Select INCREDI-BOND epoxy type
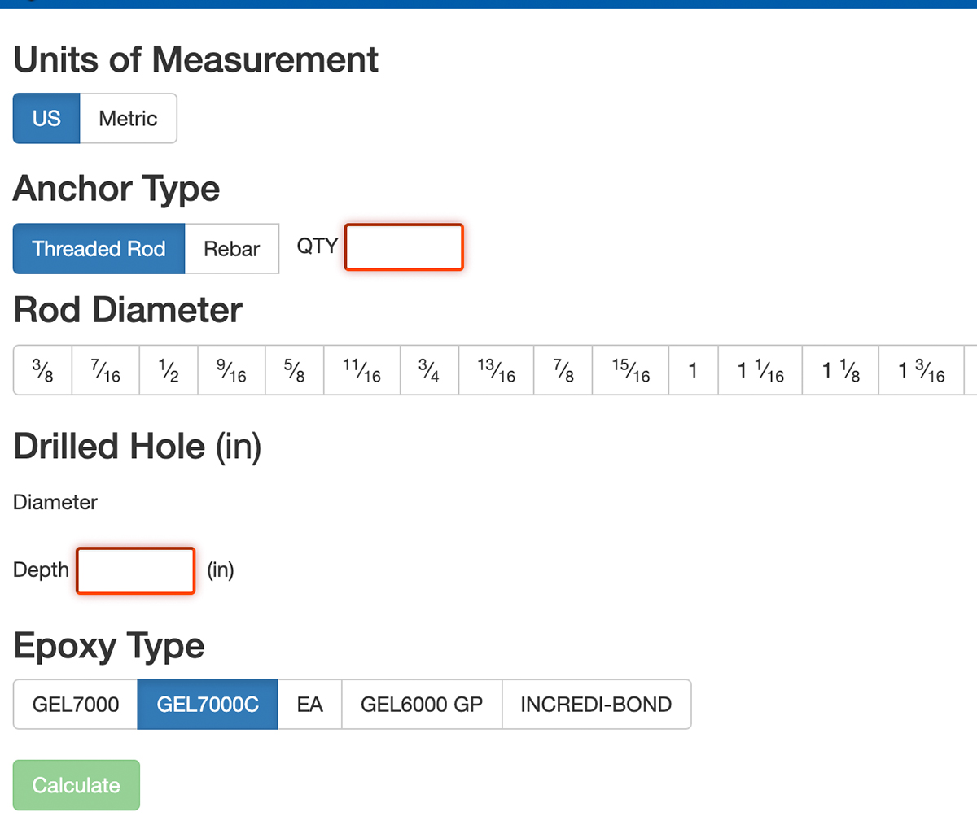Image resolution: width=977 pixels, height=838 pixels. pyautogui.click(x=596, y=705)
